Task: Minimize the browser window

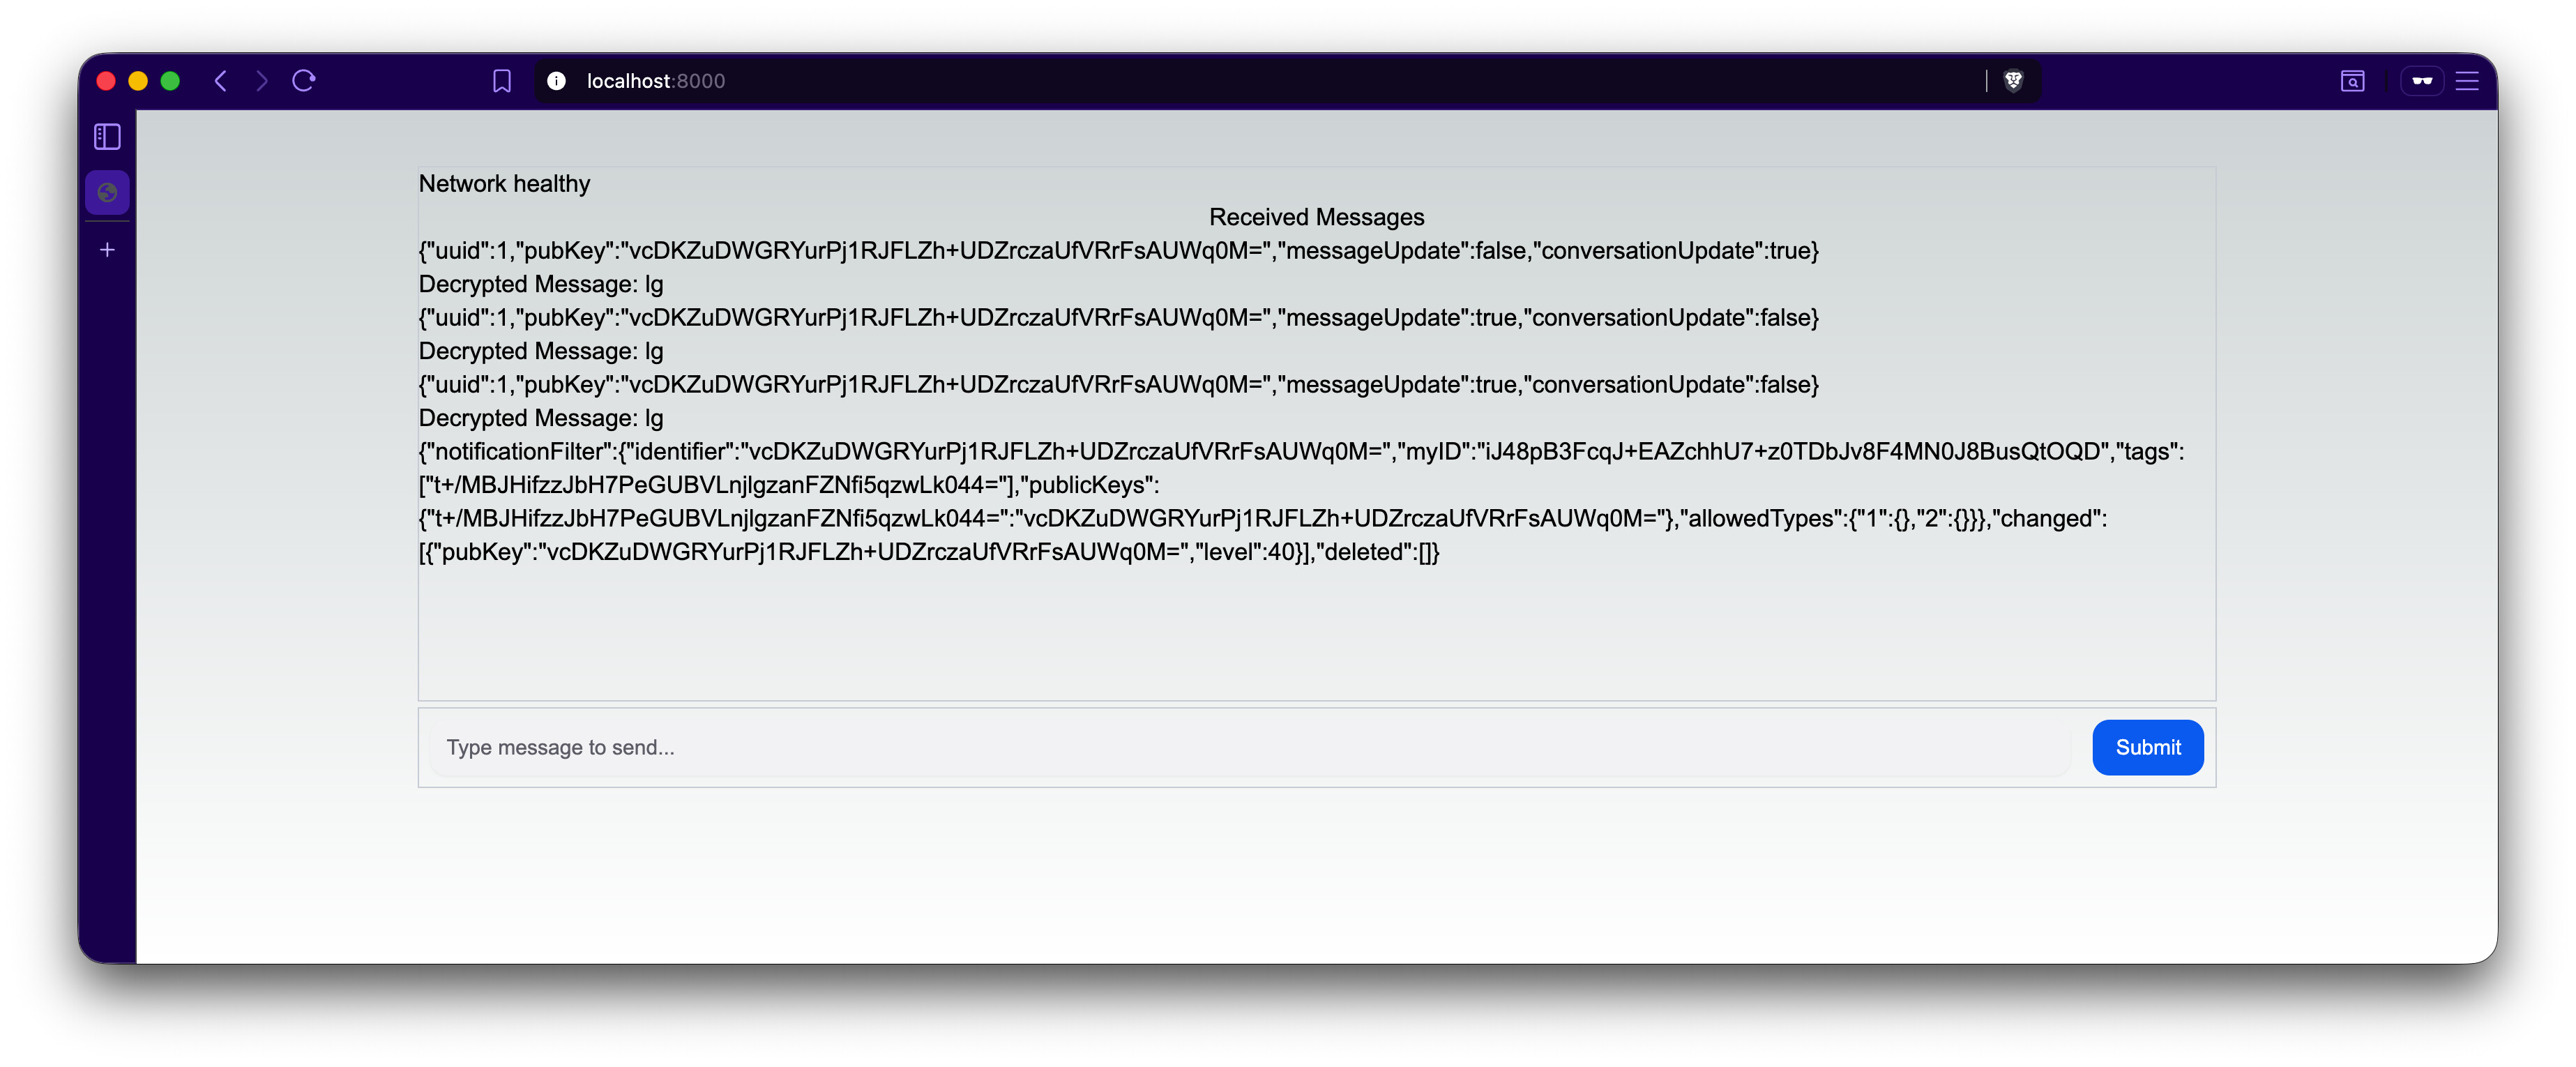Action: click(x=138, y=81)
